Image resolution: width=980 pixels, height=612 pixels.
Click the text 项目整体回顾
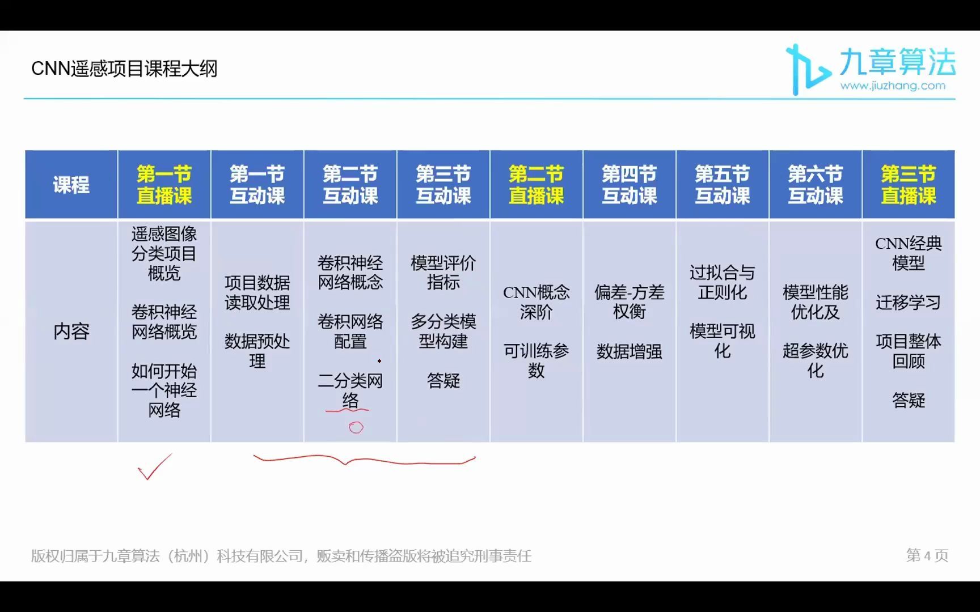click(908, 351)
